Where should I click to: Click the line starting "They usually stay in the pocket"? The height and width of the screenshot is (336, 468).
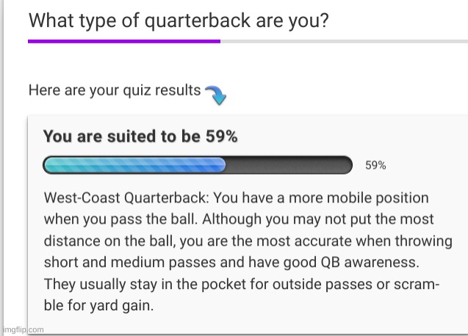241,283
